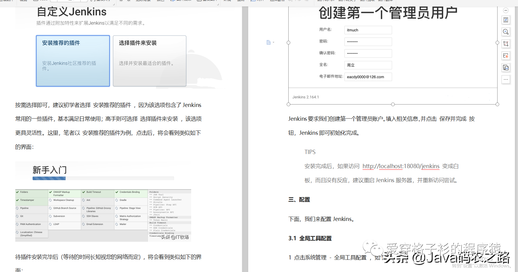Click the 'Subversion' plugin entry
The height and width of the screenshot is (272, 518).
65,217
